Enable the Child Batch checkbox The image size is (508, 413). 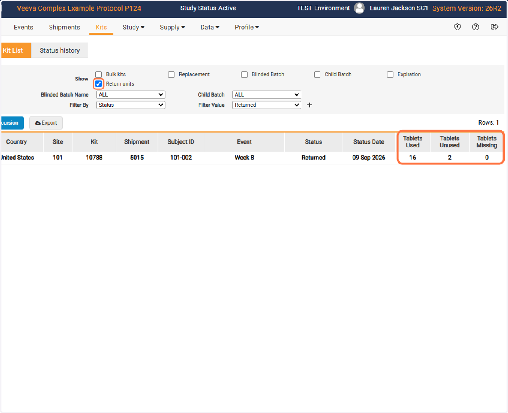(x=317, y=75)
